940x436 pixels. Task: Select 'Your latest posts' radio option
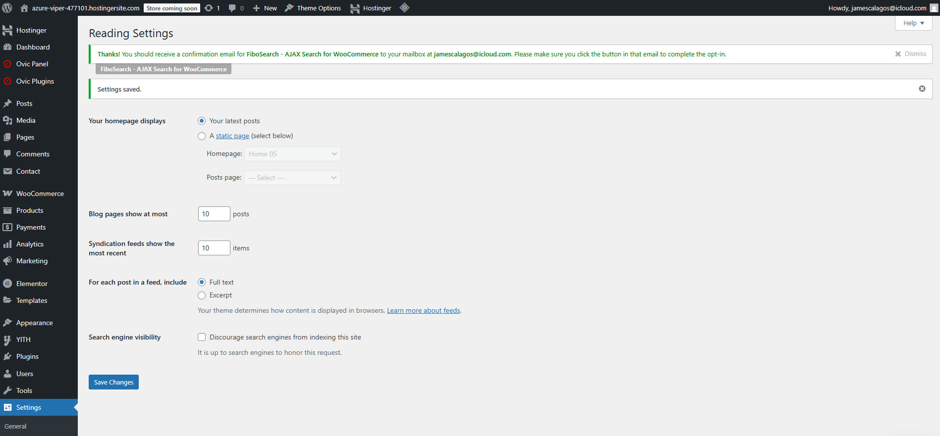click(202, 121)
